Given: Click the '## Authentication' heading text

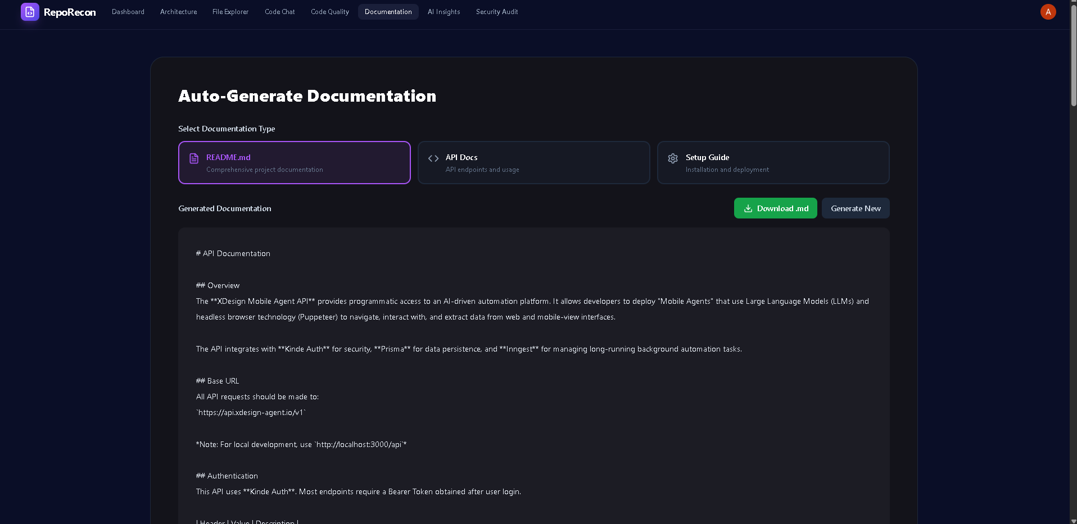Looking at the screenshot, I should click(x=227, y=476).
